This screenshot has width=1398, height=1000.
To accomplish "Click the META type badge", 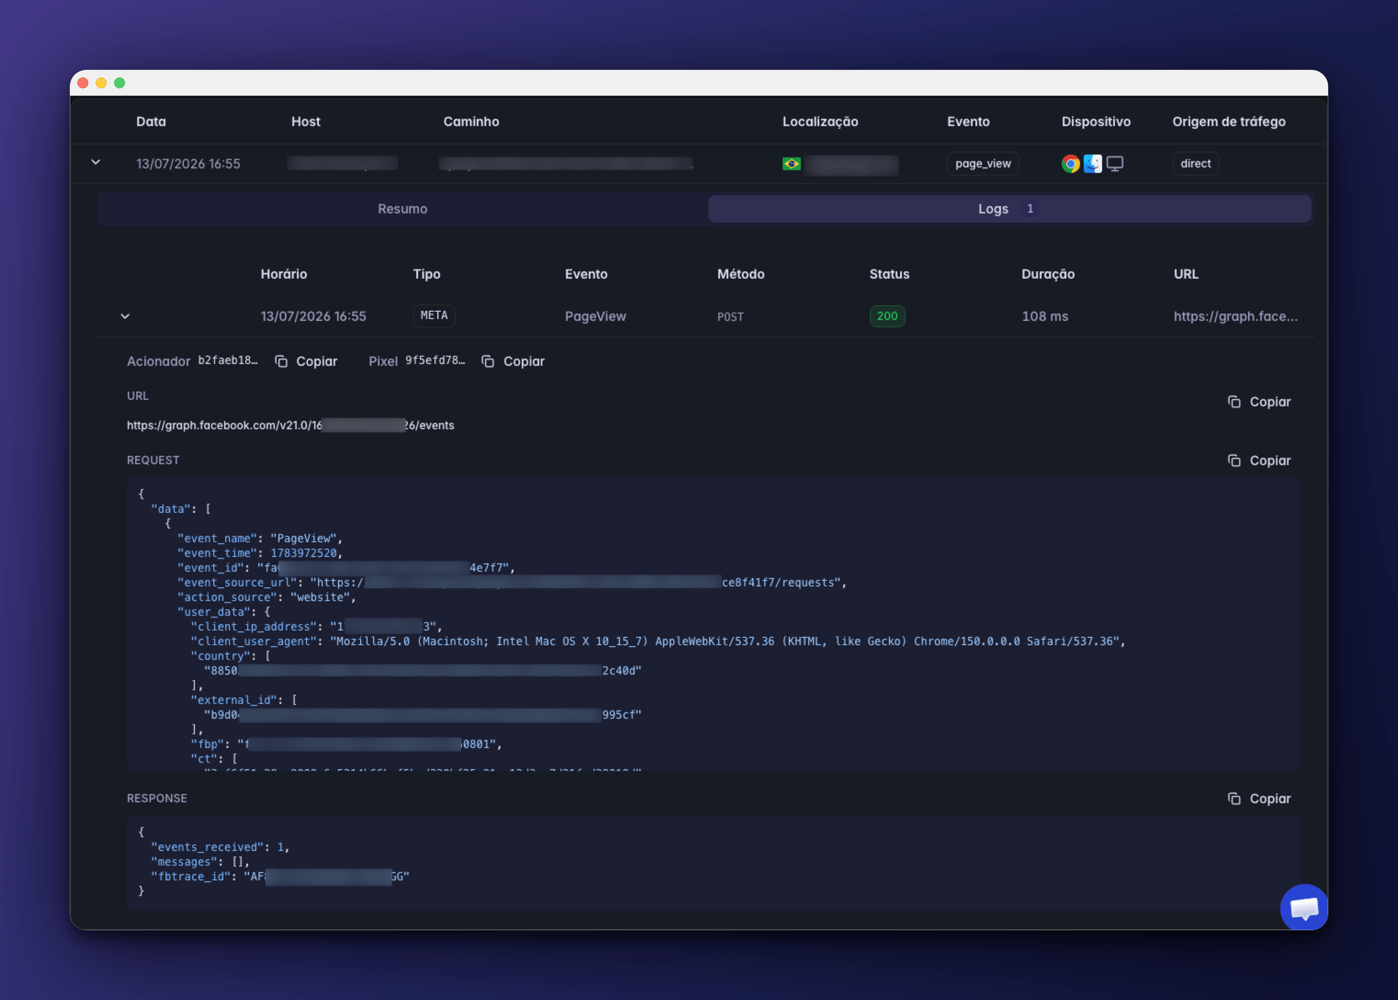I will [x=434, y=315].
